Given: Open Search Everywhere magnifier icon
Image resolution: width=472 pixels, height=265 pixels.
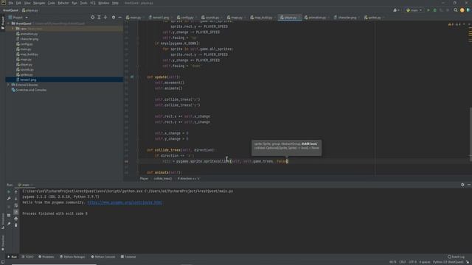Looking at the screenshot, I should [456, 10].
